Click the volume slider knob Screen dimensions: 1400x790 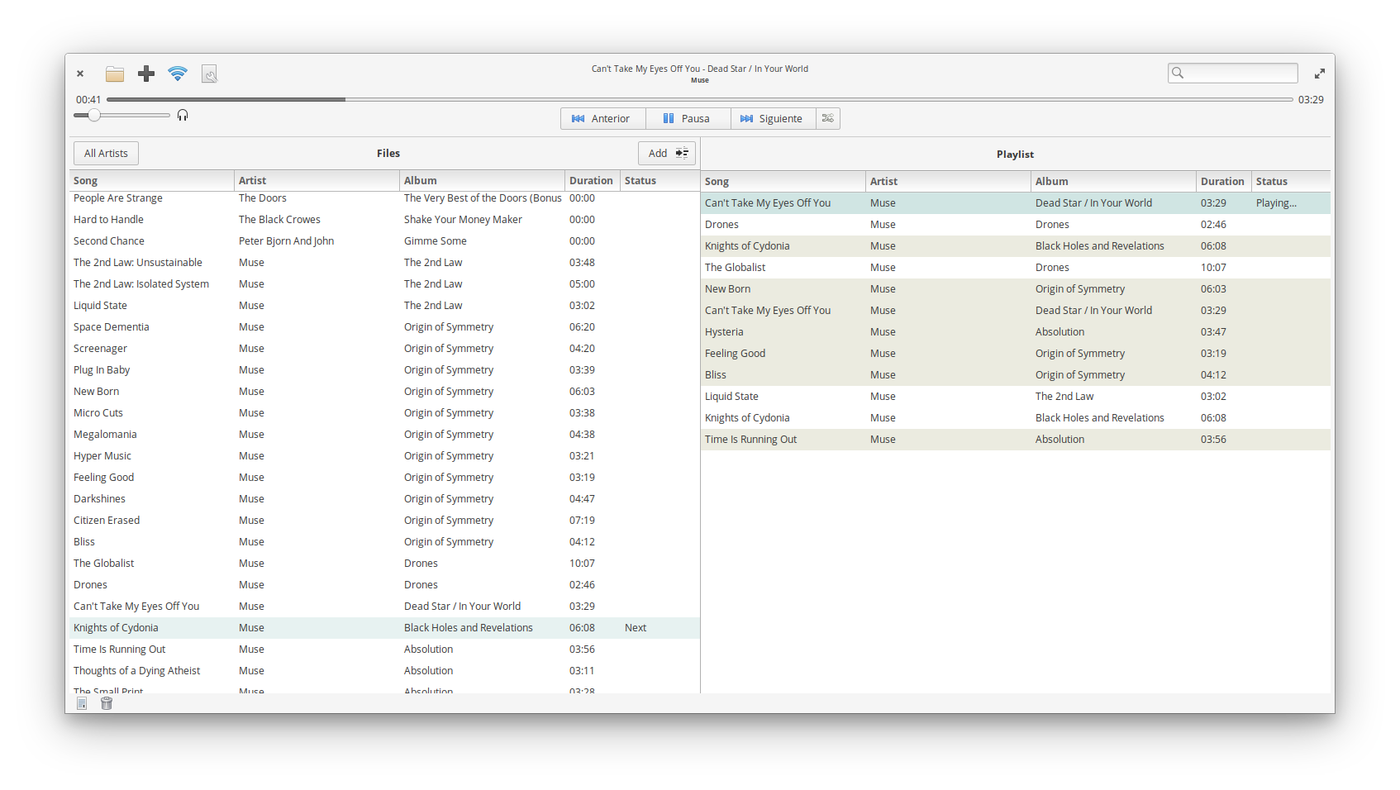pos(94,115)
